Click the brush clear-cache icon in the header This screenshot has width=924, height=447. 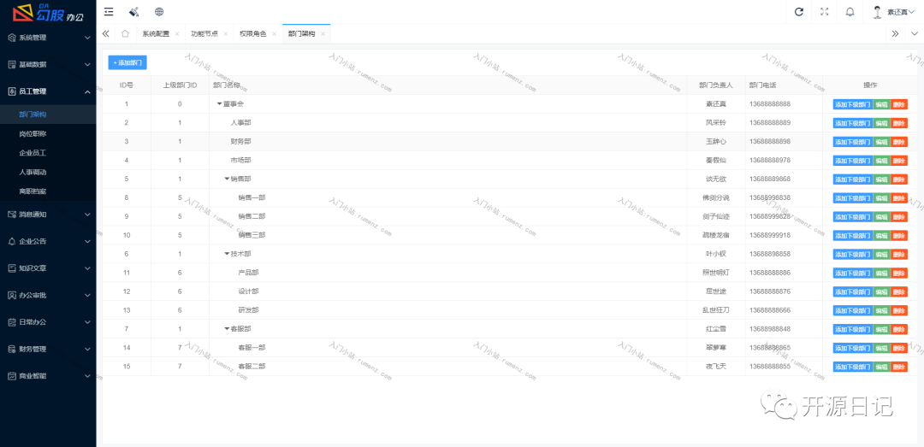click(133, 12)
